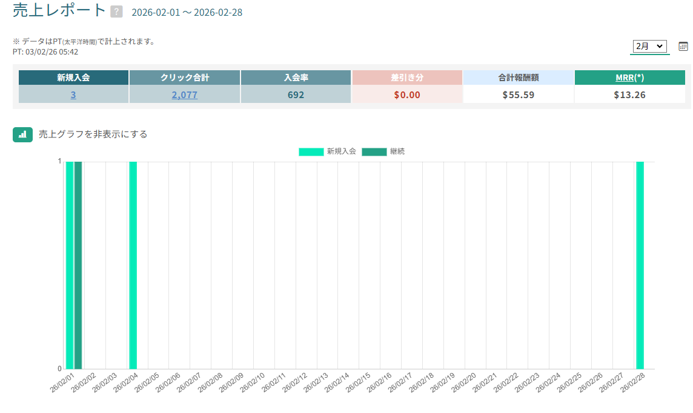Toggle the 新規入会 series via its legend label
Viewport: 693px width, 413px height.
341,151
